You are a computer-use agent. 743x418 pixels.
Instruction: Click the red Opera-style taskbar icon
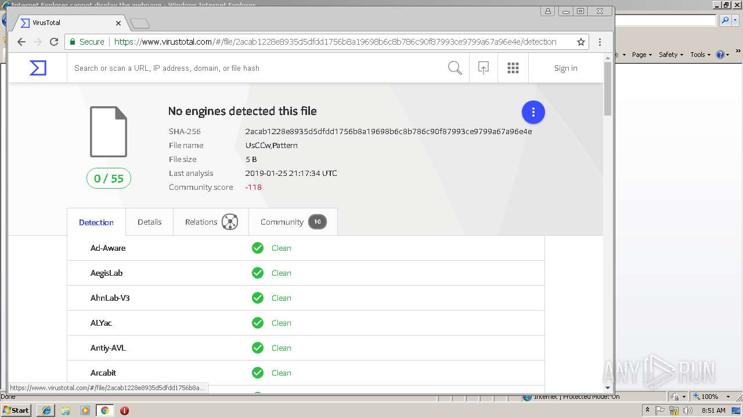pos(124,410)
